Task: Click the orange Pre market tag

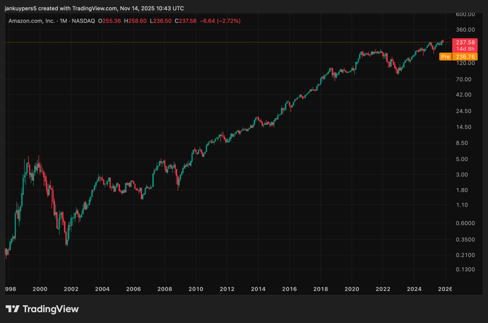Action: coord(445,57)
